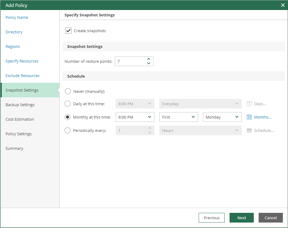Click the restore points input field
Viewport: 288px width, 228px height.
tap(131, 61)
